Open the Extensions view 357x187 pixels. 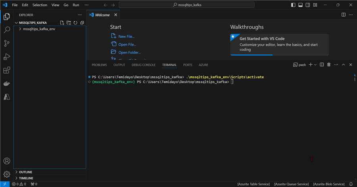[x=7, y=70]
